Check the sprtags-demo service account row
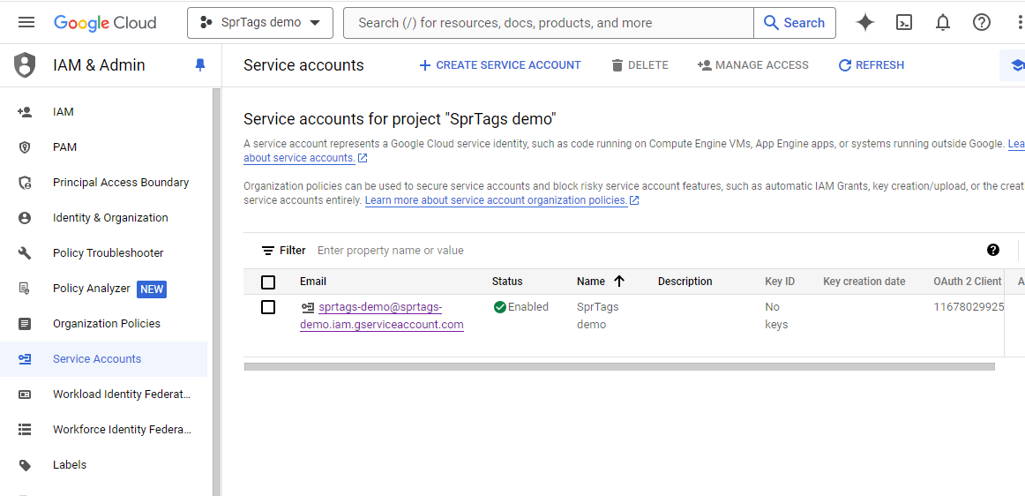 [x=268, y=307]
